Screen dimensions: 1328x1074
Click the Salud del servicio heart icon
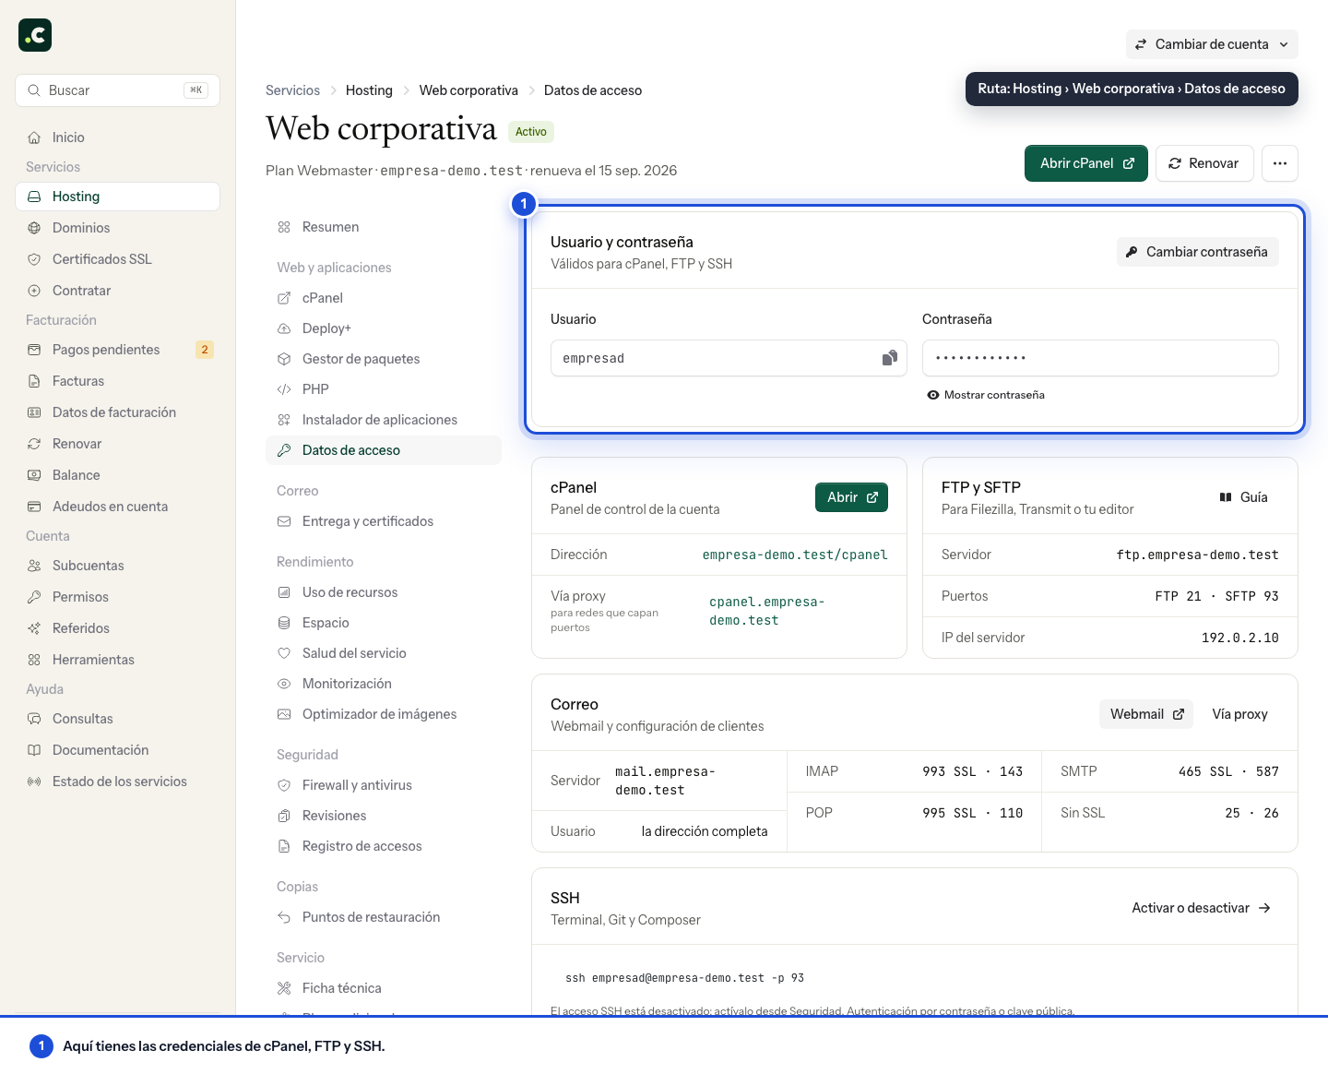pyautogui.click(x=284, y=653)
